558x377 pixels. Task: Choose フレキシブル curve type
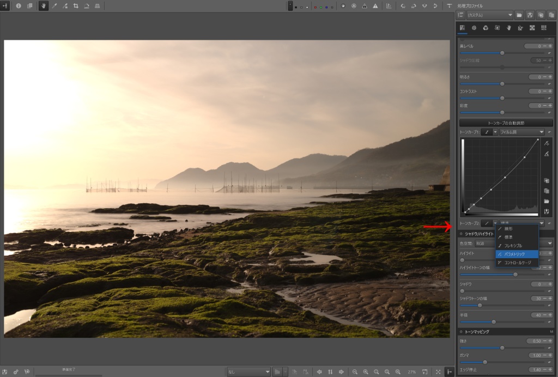(x=517, y=245)
